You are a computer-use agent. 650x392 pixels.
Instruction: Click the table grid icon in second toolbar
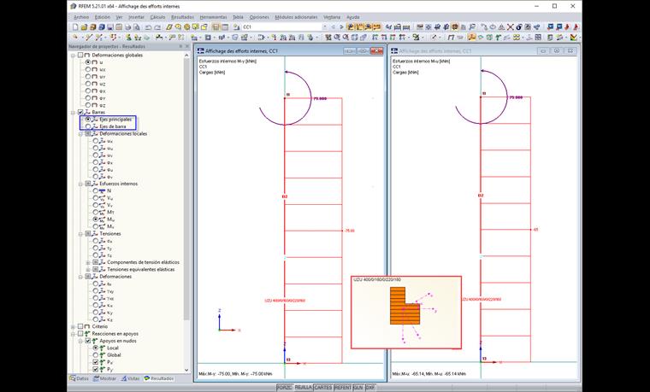(538, 38)
